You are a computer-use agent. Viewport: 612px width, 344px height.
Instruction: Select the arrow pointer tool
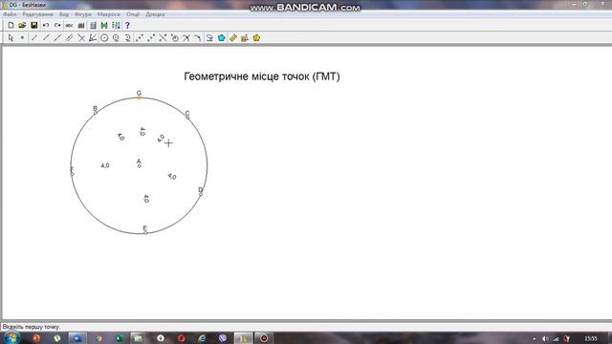[x=11, y=38]
